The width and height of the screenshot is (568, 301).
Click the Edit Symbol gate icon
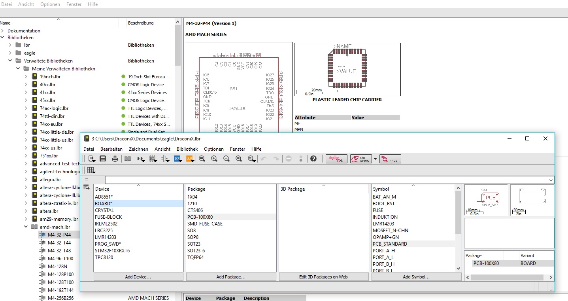tap(165, 159)
